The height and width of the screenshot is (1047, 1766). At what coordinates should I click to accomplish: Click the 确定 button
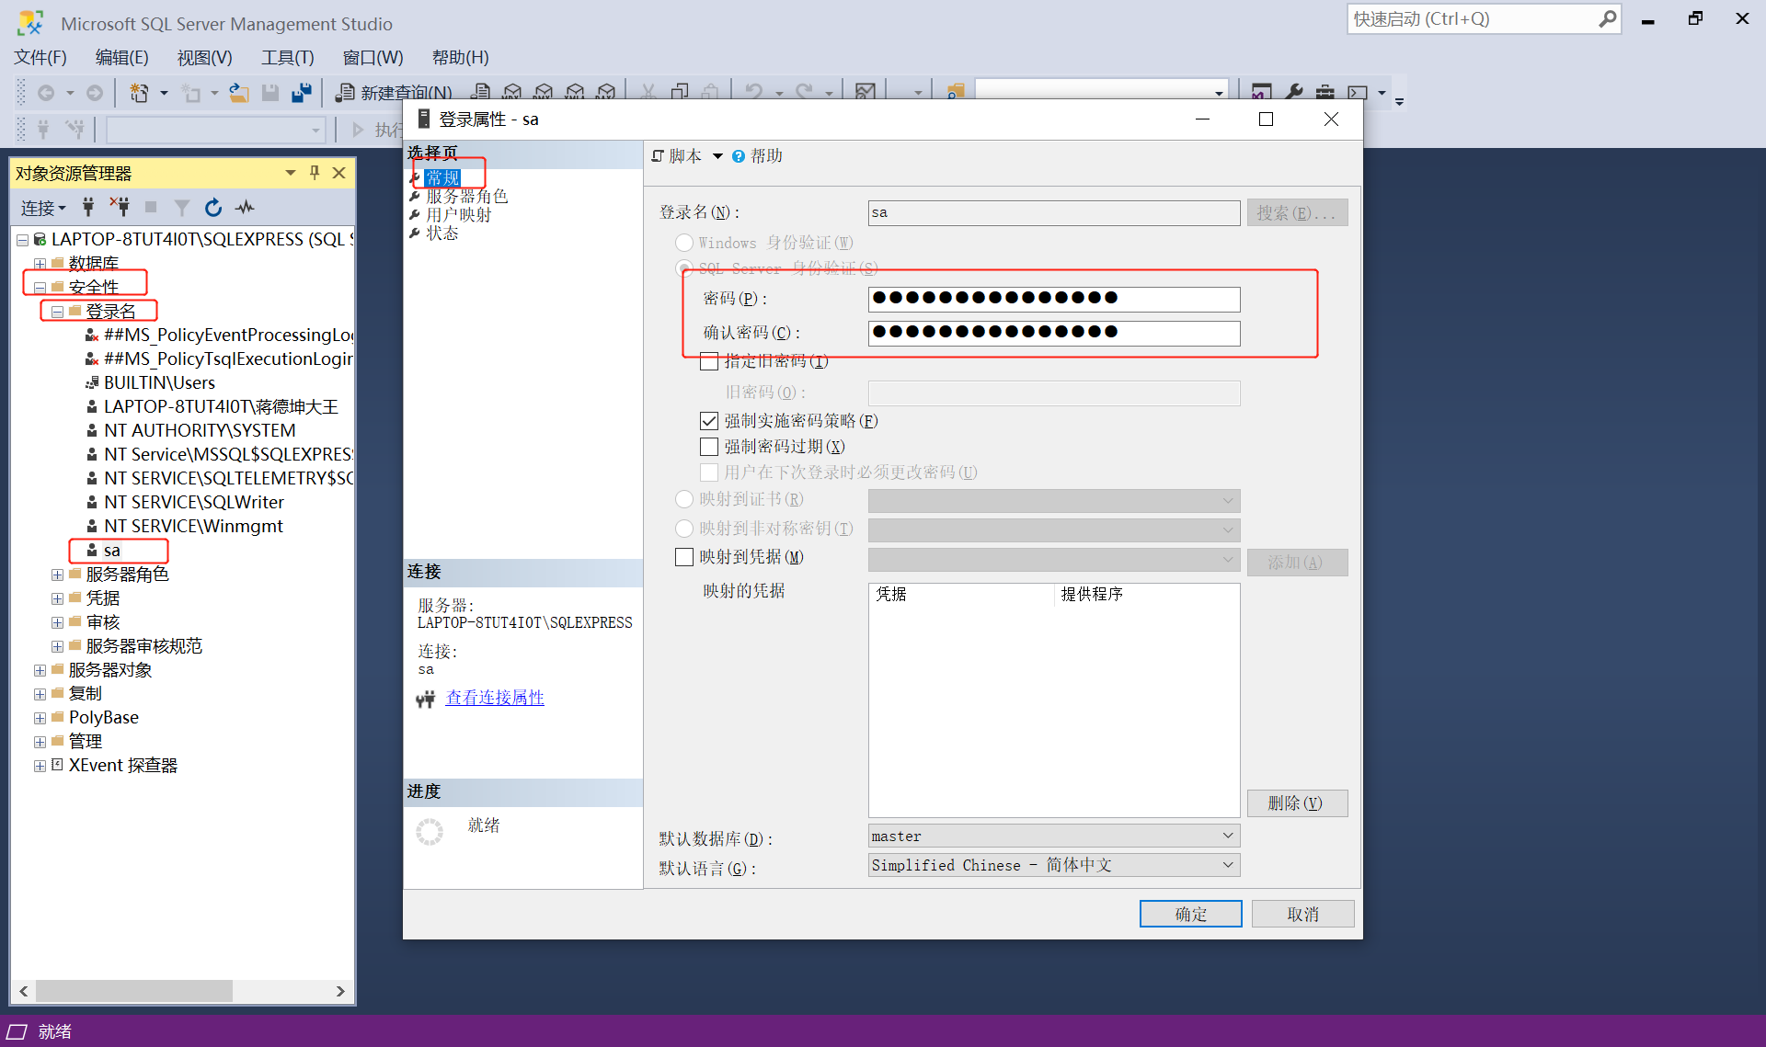click(x=1190, y=914)
